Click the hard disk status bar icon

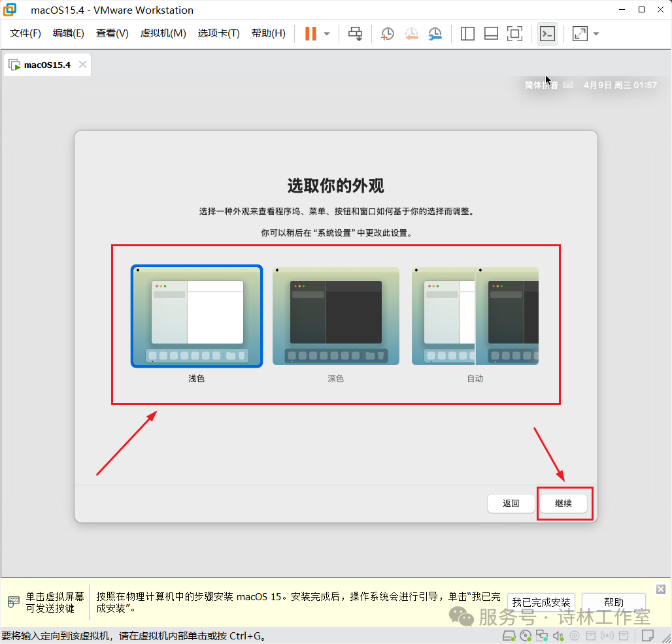509,636
